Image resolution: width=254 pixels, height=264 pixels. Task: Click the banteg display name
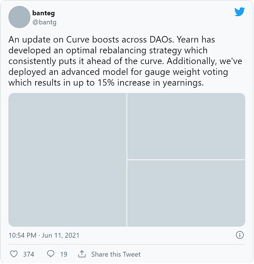[x=43, y=13]
